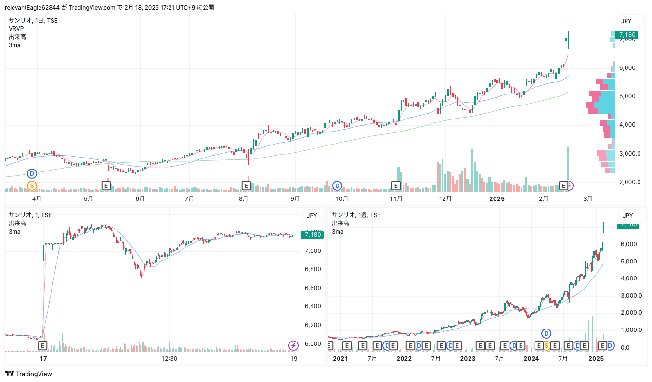The width and height of the screenshot is (652, 382).
Task: Click the 1,000.0 price level on the weekly chart
Action: (631, 330)
